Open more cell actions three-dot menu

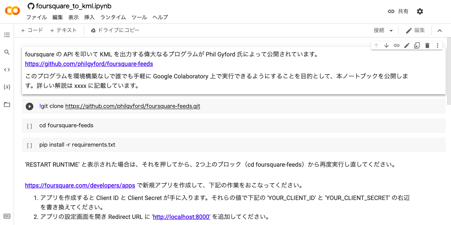[x=437, y=45]
